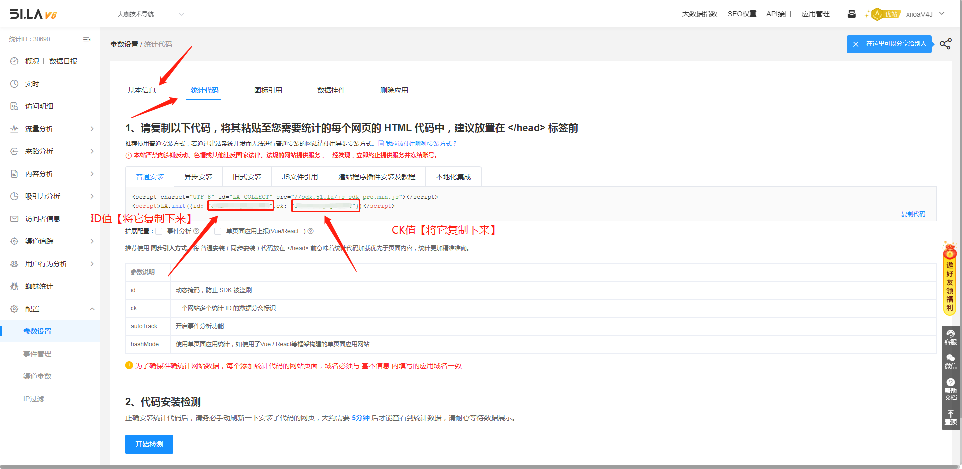This screenshot has width=962, height=469.
Task: Open API接口 in top navigation
Action: pyautogui.click(x=779, y=14)
